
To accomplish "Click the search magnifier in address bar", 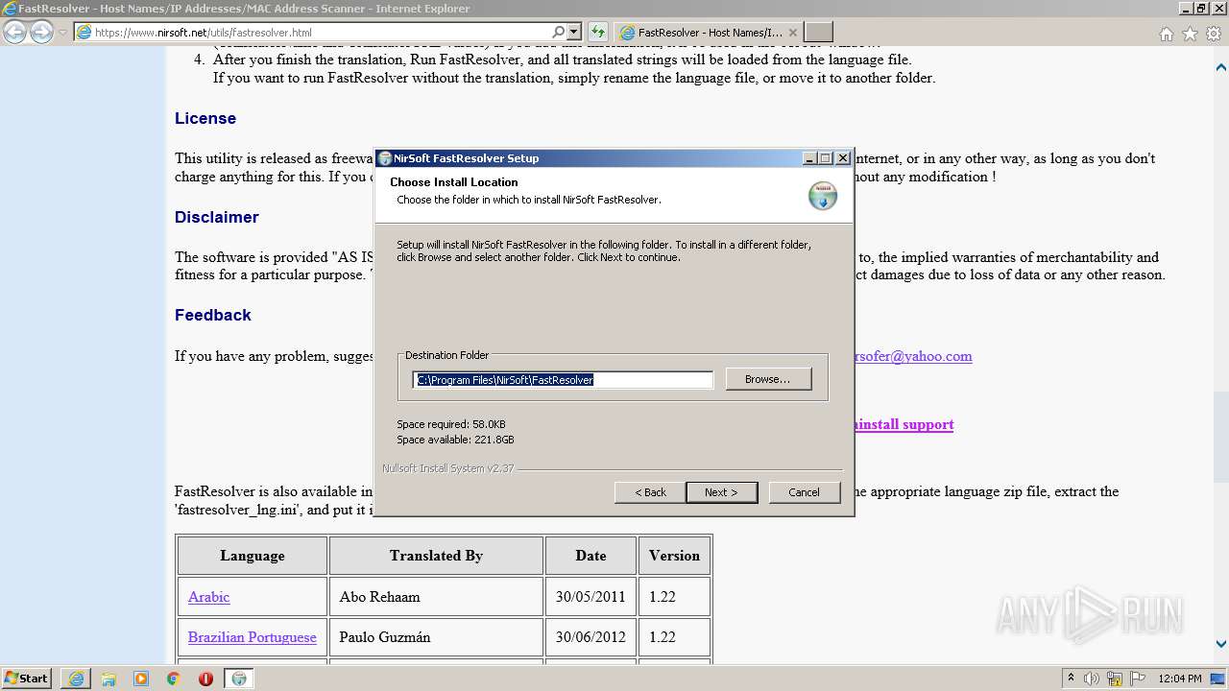I will 559,33.
